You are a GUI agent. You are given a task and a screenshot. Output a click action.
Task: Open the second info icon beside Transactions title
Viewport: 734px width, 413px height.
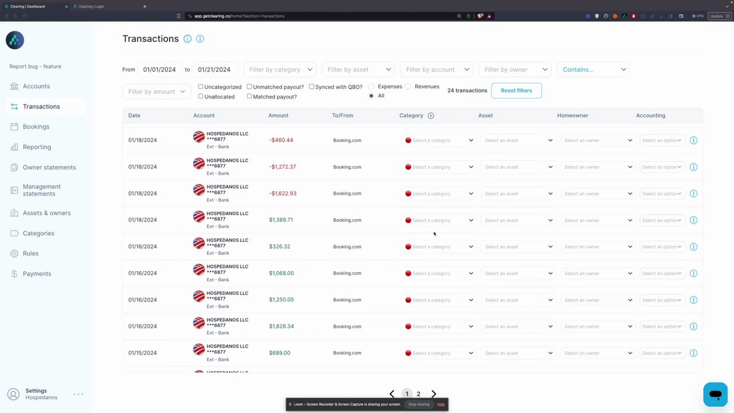(200, 39)
